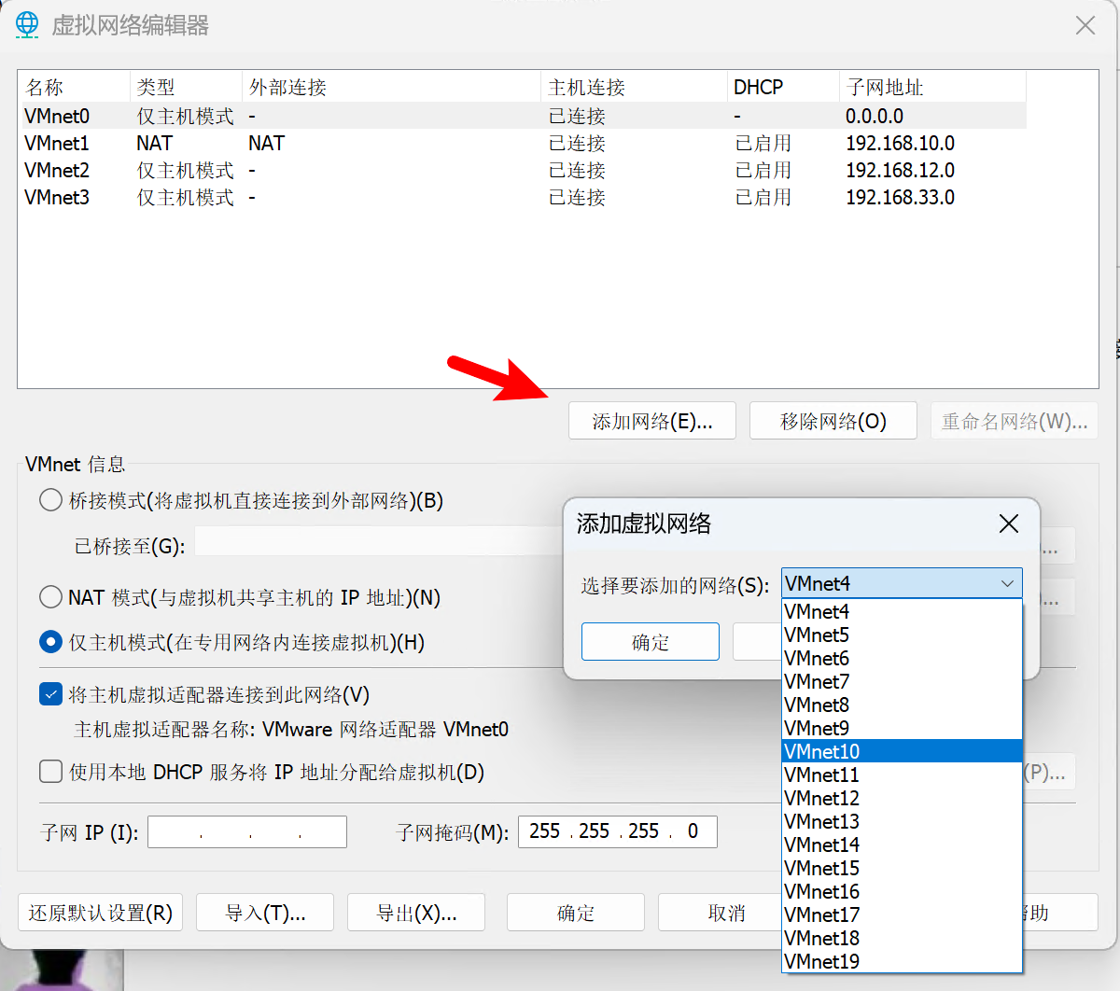Viewport: 1120px width, 991px height.
Task: Click the 外部连接 column header
Action: (x=391, y=87)
